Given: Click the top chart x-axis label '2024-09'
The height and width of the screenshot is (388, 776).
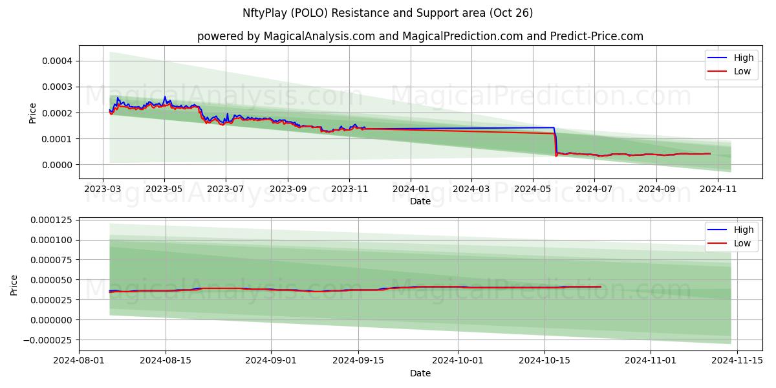Looking at the screenshot, I should coord(656,189).
